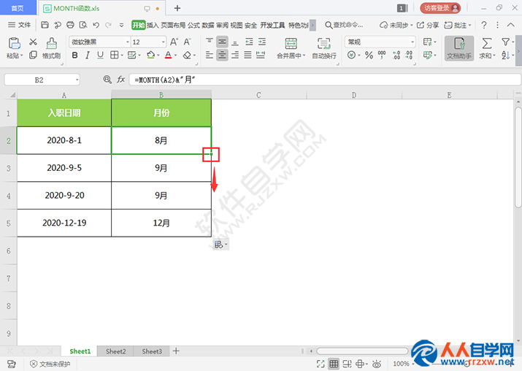Undo the last action
The image size is (522, 371).
96,25
